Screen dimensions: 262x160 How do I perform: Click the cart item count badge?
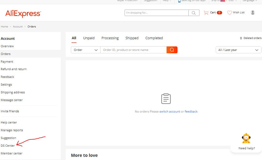(x=219, y=13)
